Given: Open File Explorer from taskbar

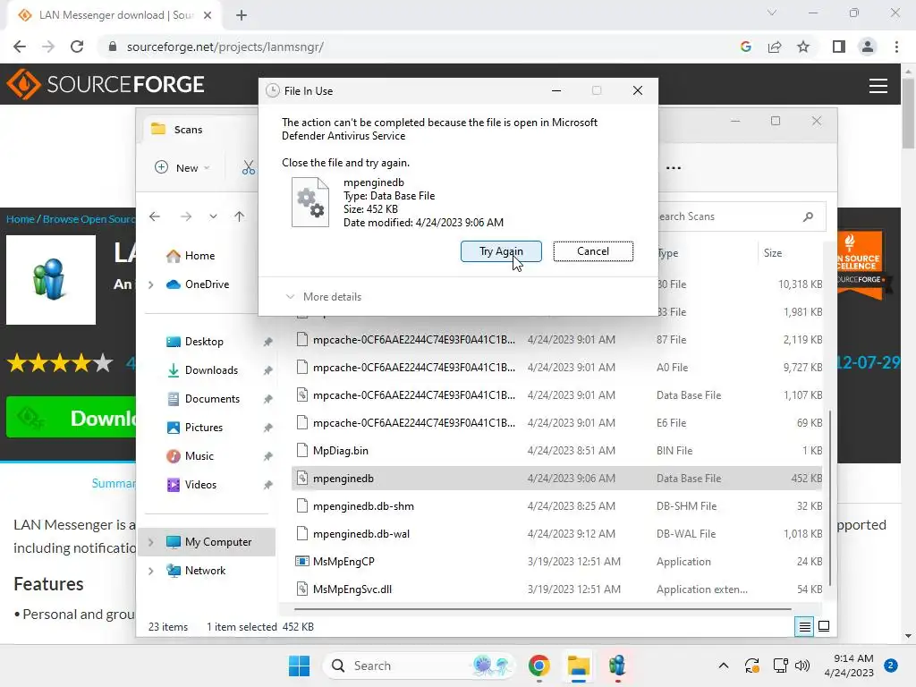Looking at the screenshot, I should [x=578, y=666].
